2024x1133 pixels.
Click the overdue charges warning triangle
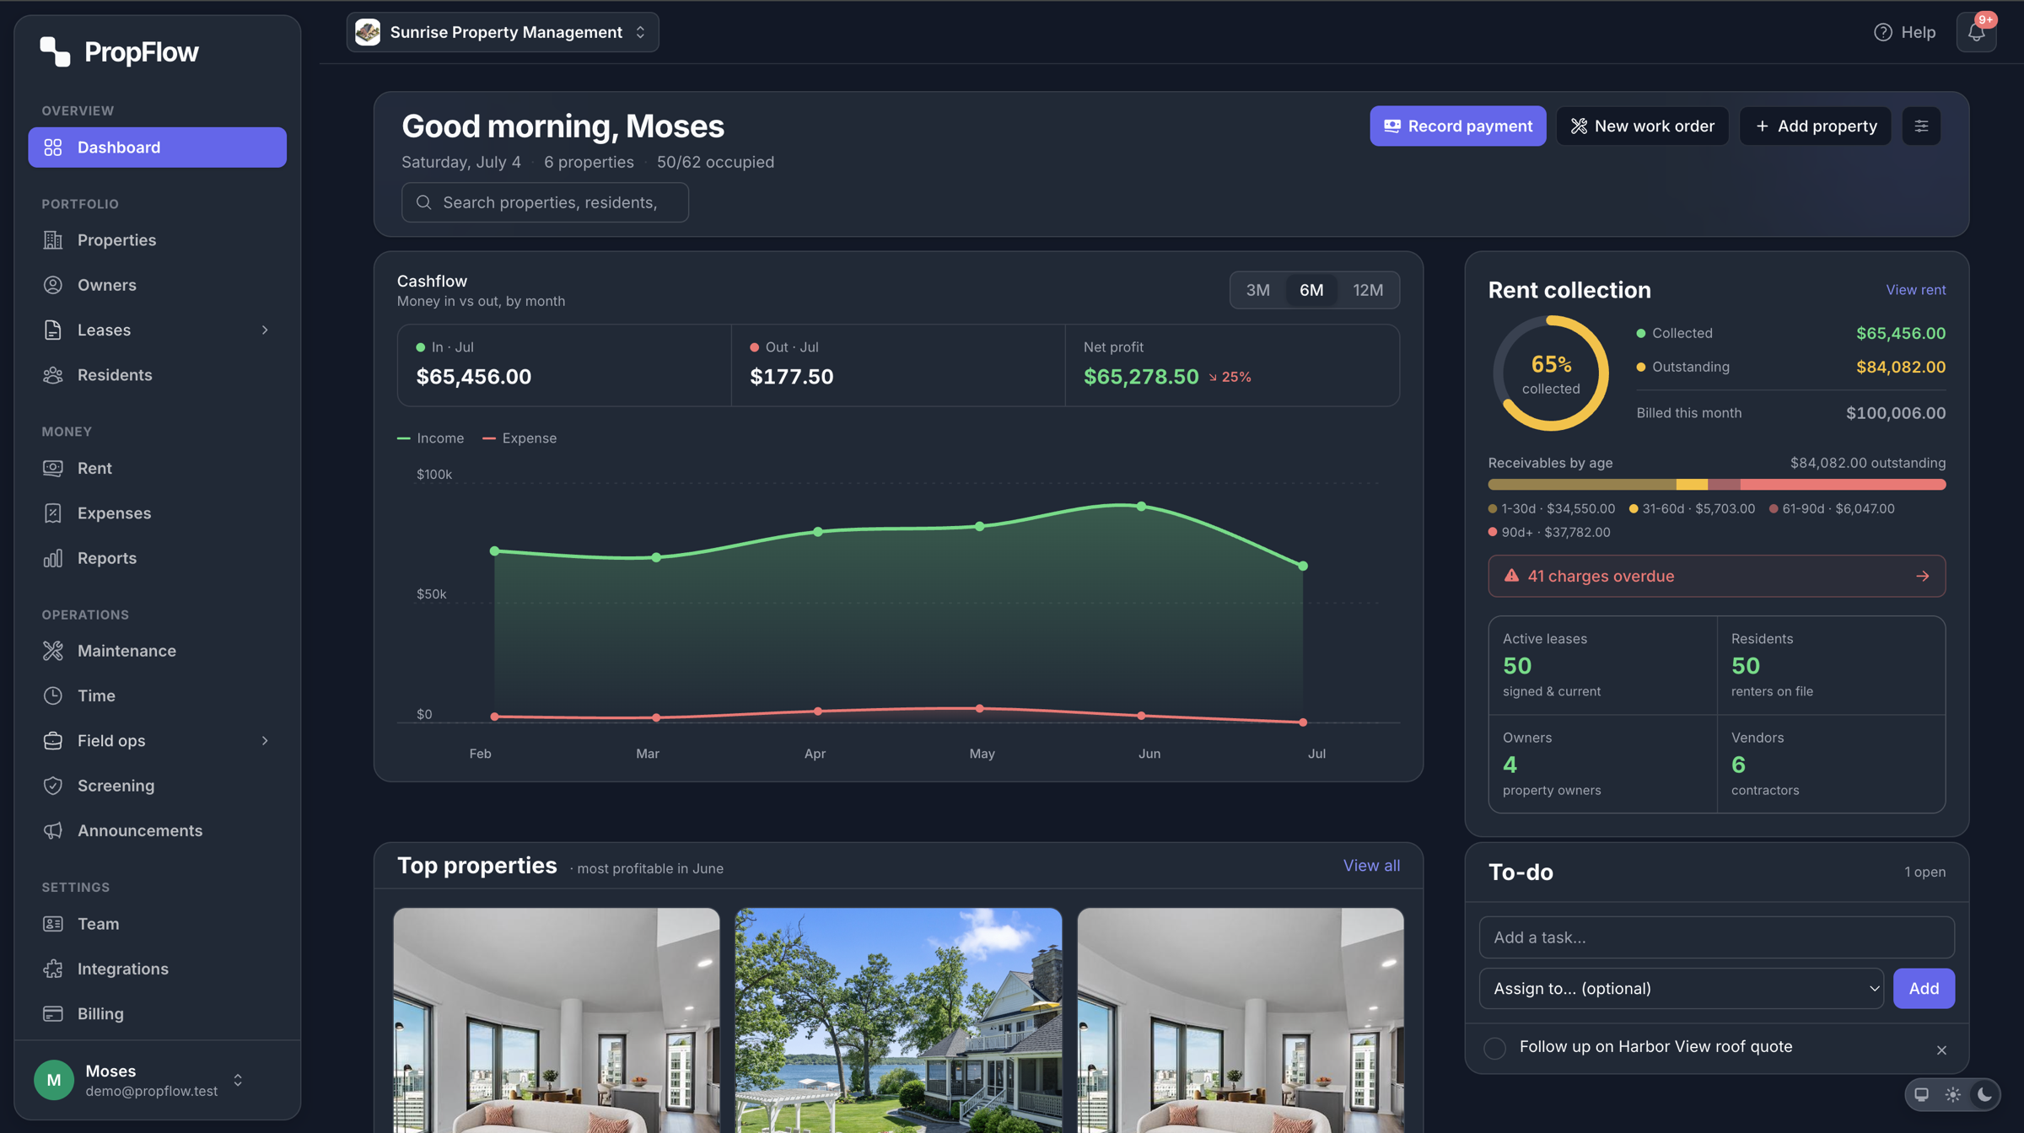pos(1511,576)
